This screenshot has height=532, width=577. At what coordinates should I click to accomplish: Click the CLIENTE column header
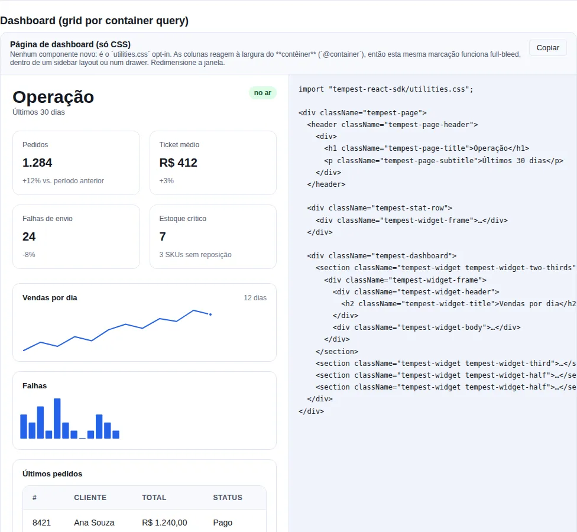(90, 497)
